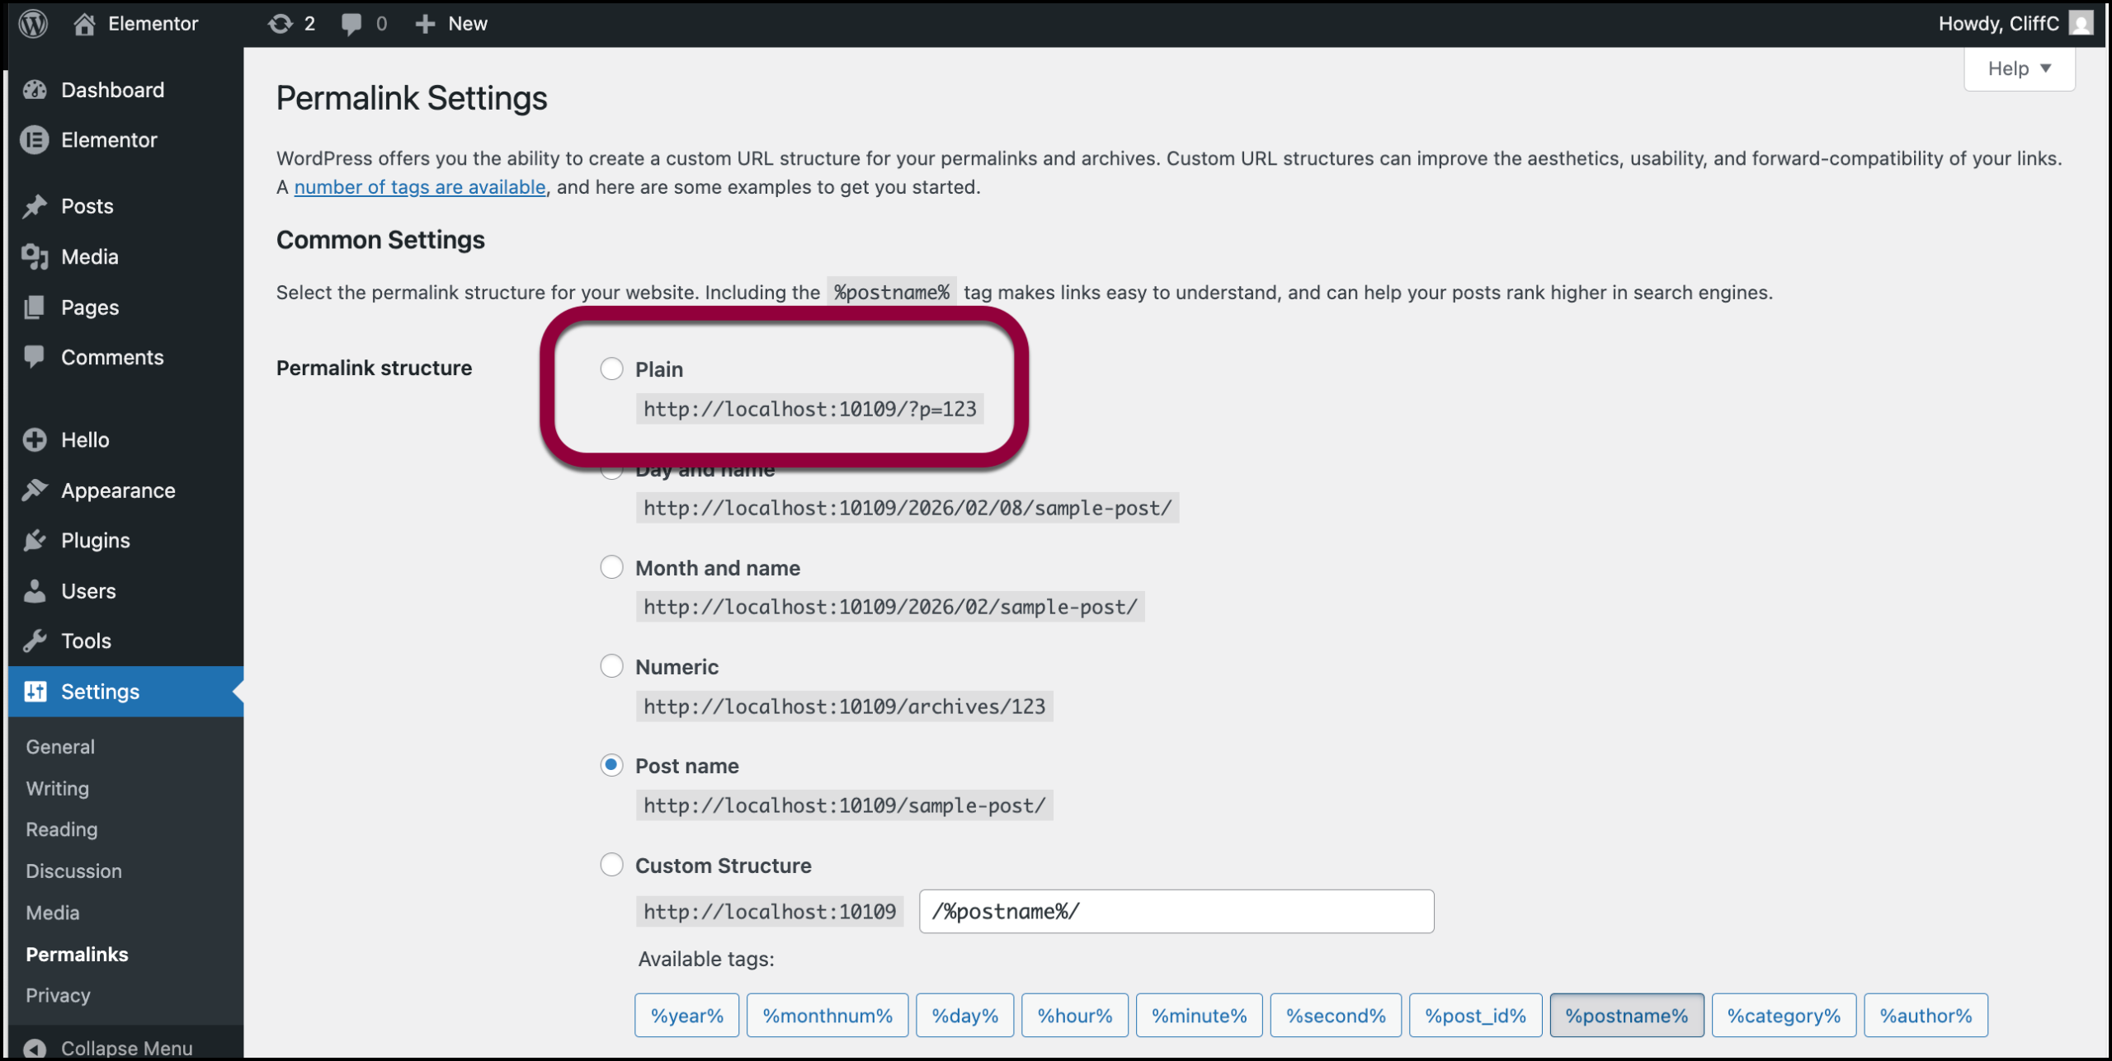Open the General settings submenu item
Viewport: 2112px width, 1061px height.
coord(60,747)
